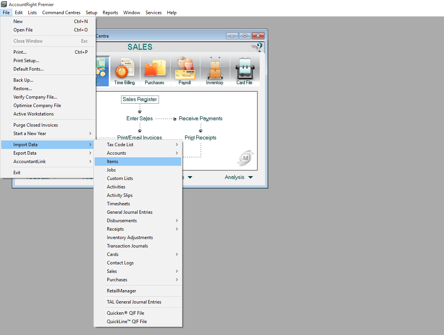Expand the Disbursements import submenu
The width and height of the screenshot is (444, 335).
[138, 221]
